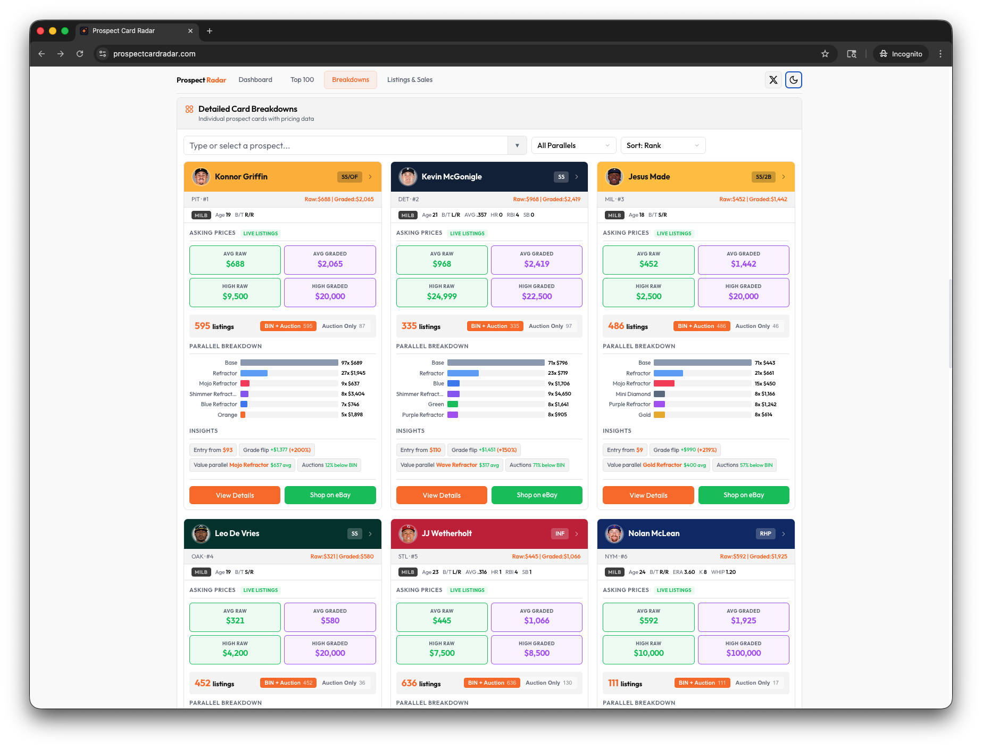982x748 pixels.
Task: Toggle dark mode moon icon
Action: 794,80
